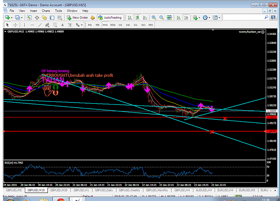The height and width of the screenshot is (201, 280).
Task: Switch chart to Candlesticks mode
Action: pyautogui.click(x=138, y=17)
